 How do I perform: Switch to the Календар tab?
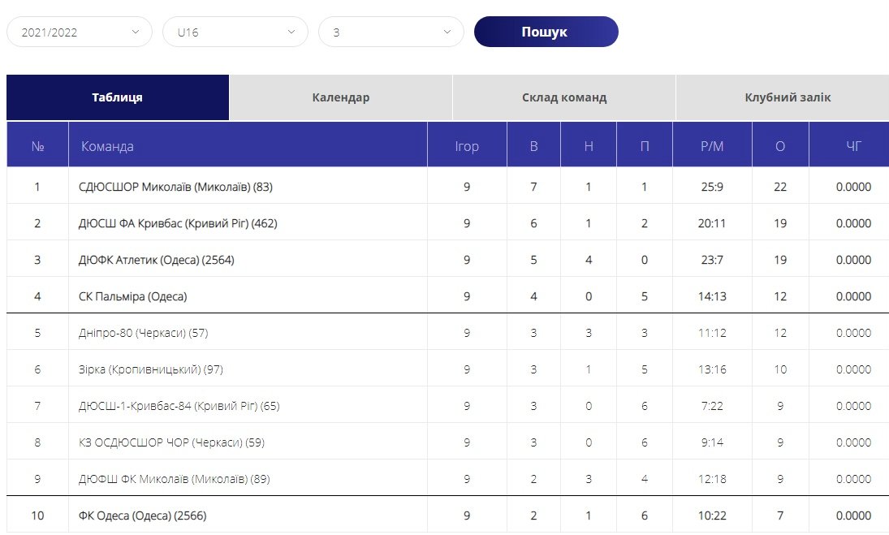(x=340, y=97)
